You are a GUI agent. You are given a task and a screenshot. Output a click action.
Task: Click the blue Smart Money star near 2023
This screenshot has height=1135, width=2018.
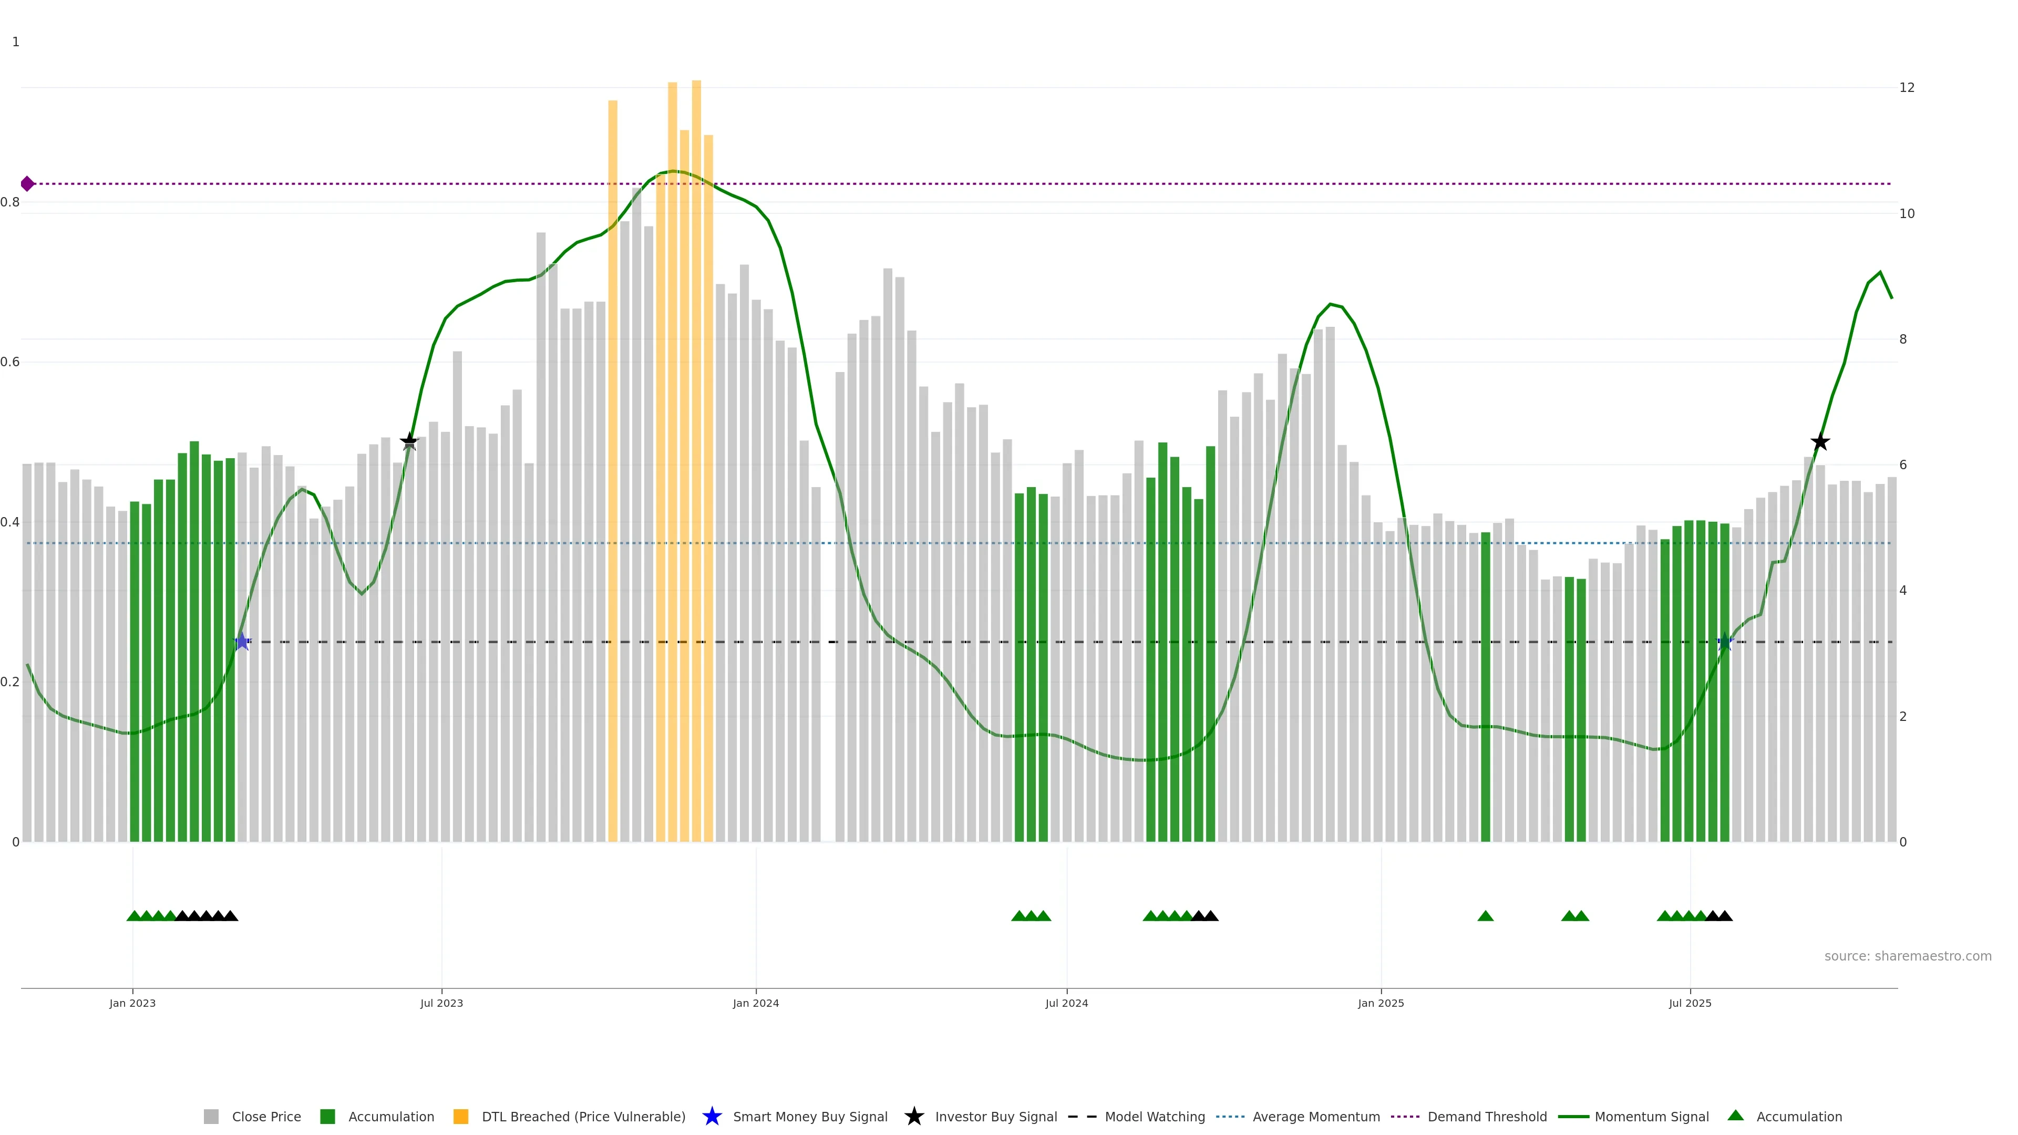coord(242,642)
